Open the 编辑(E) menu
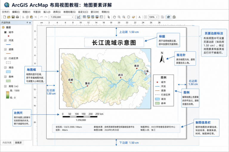The width and height of the screenshot is (229, 152). [16, 12]
